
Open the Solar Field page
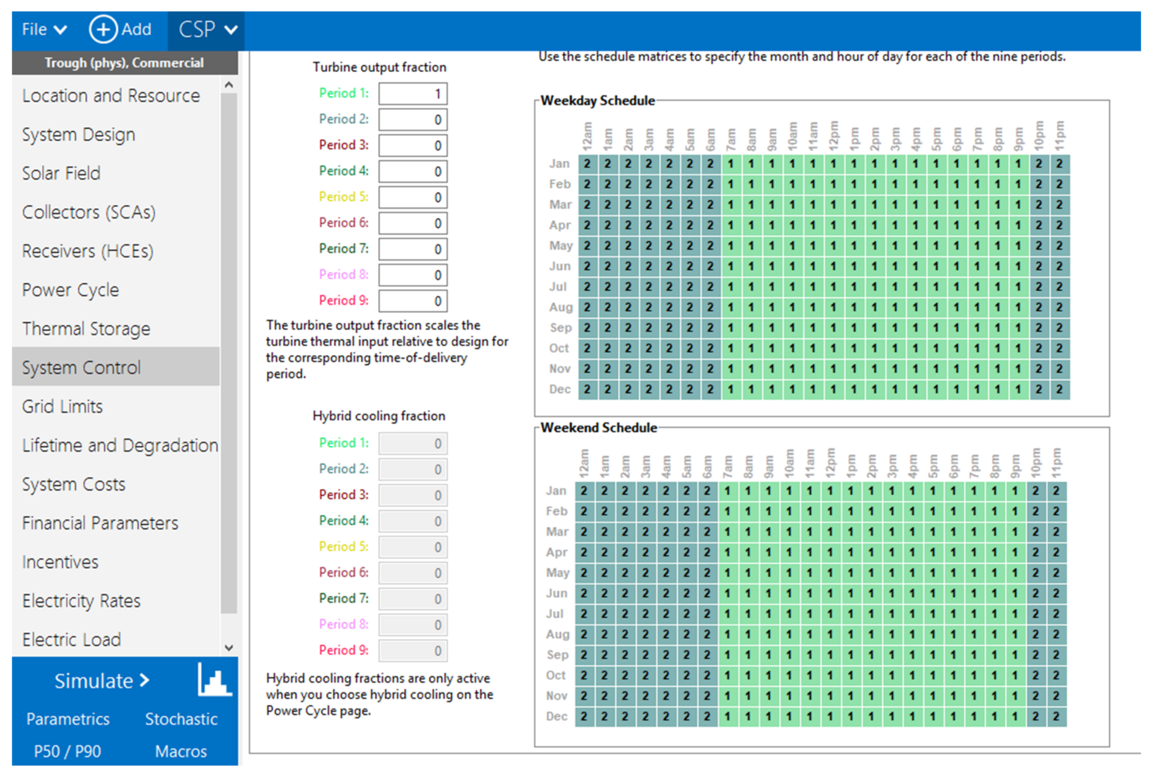click(x=61, y=173)
